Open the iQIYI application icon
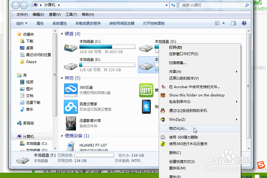The image size is (267, 178). coord(146,90)
